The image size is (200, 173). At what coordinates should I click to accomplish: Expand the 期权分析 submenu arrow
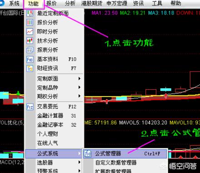point(80,96)
